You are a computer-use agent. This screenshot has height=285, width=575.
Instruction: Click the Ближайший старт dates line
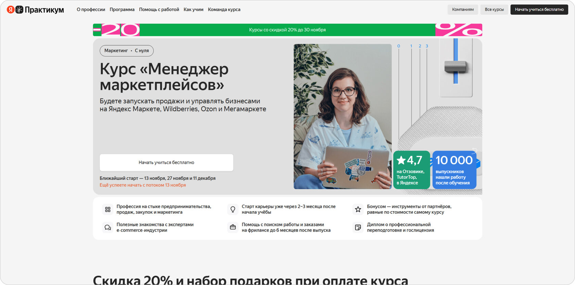[x=157, y=178]
